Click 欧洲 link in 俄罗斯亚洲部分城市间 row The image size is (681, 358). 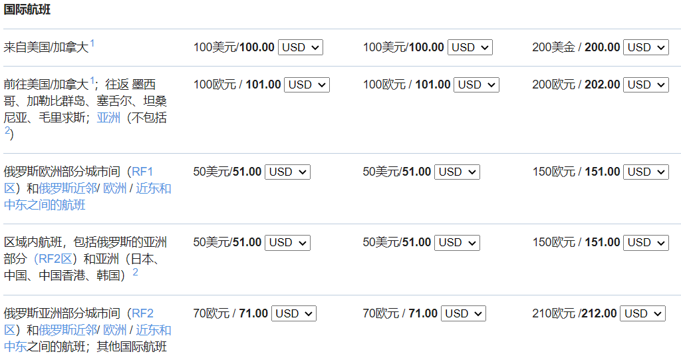[115, 330]
